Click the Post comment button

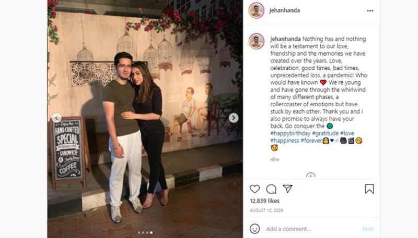point(368,229)
